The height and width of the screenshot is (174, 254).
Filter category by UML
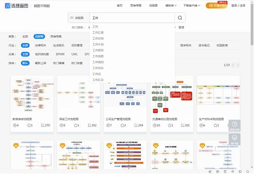(x=75, y=54)
